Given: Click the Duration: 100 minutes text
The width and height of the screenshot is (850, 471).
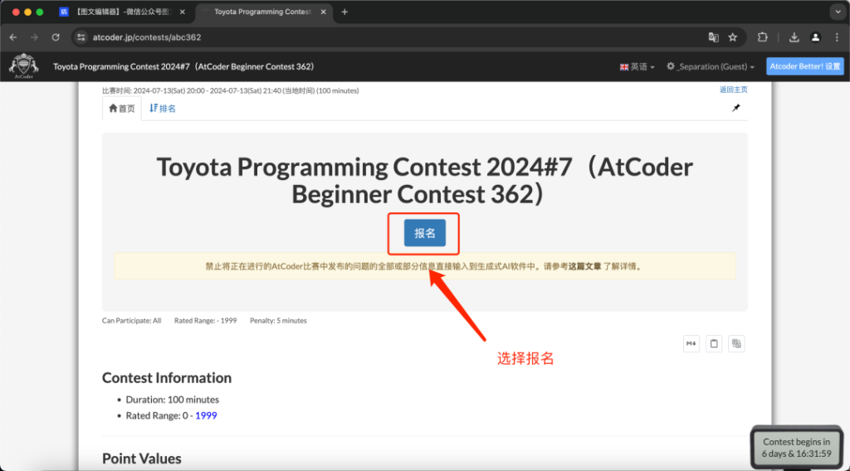Looking at the screenshot, I should tap(173, 400).
